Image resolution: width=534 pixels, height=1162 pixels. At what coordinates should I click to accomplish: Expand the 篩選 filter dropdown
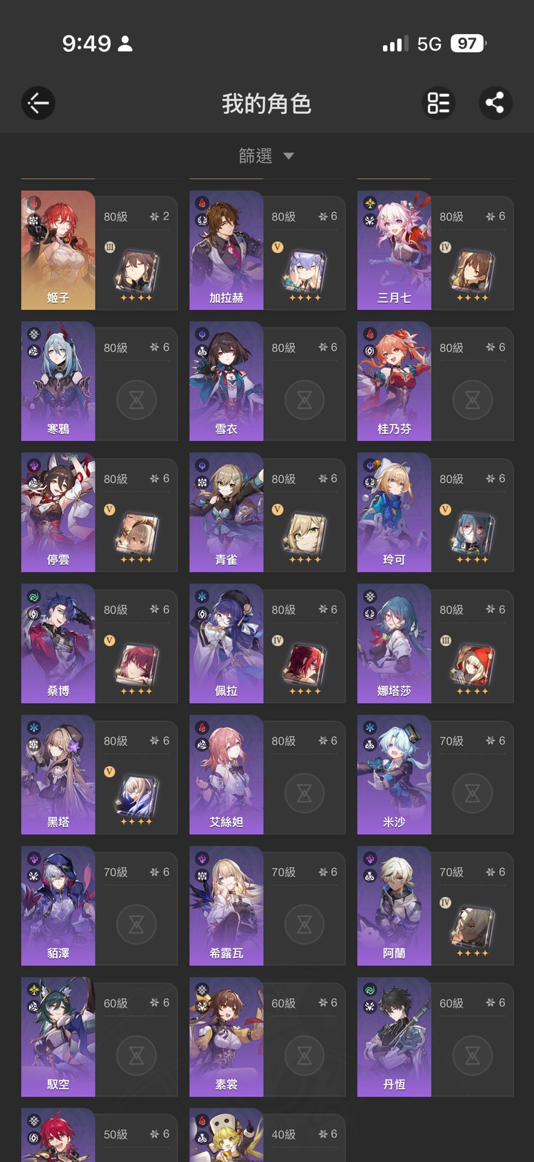point(266,155)
